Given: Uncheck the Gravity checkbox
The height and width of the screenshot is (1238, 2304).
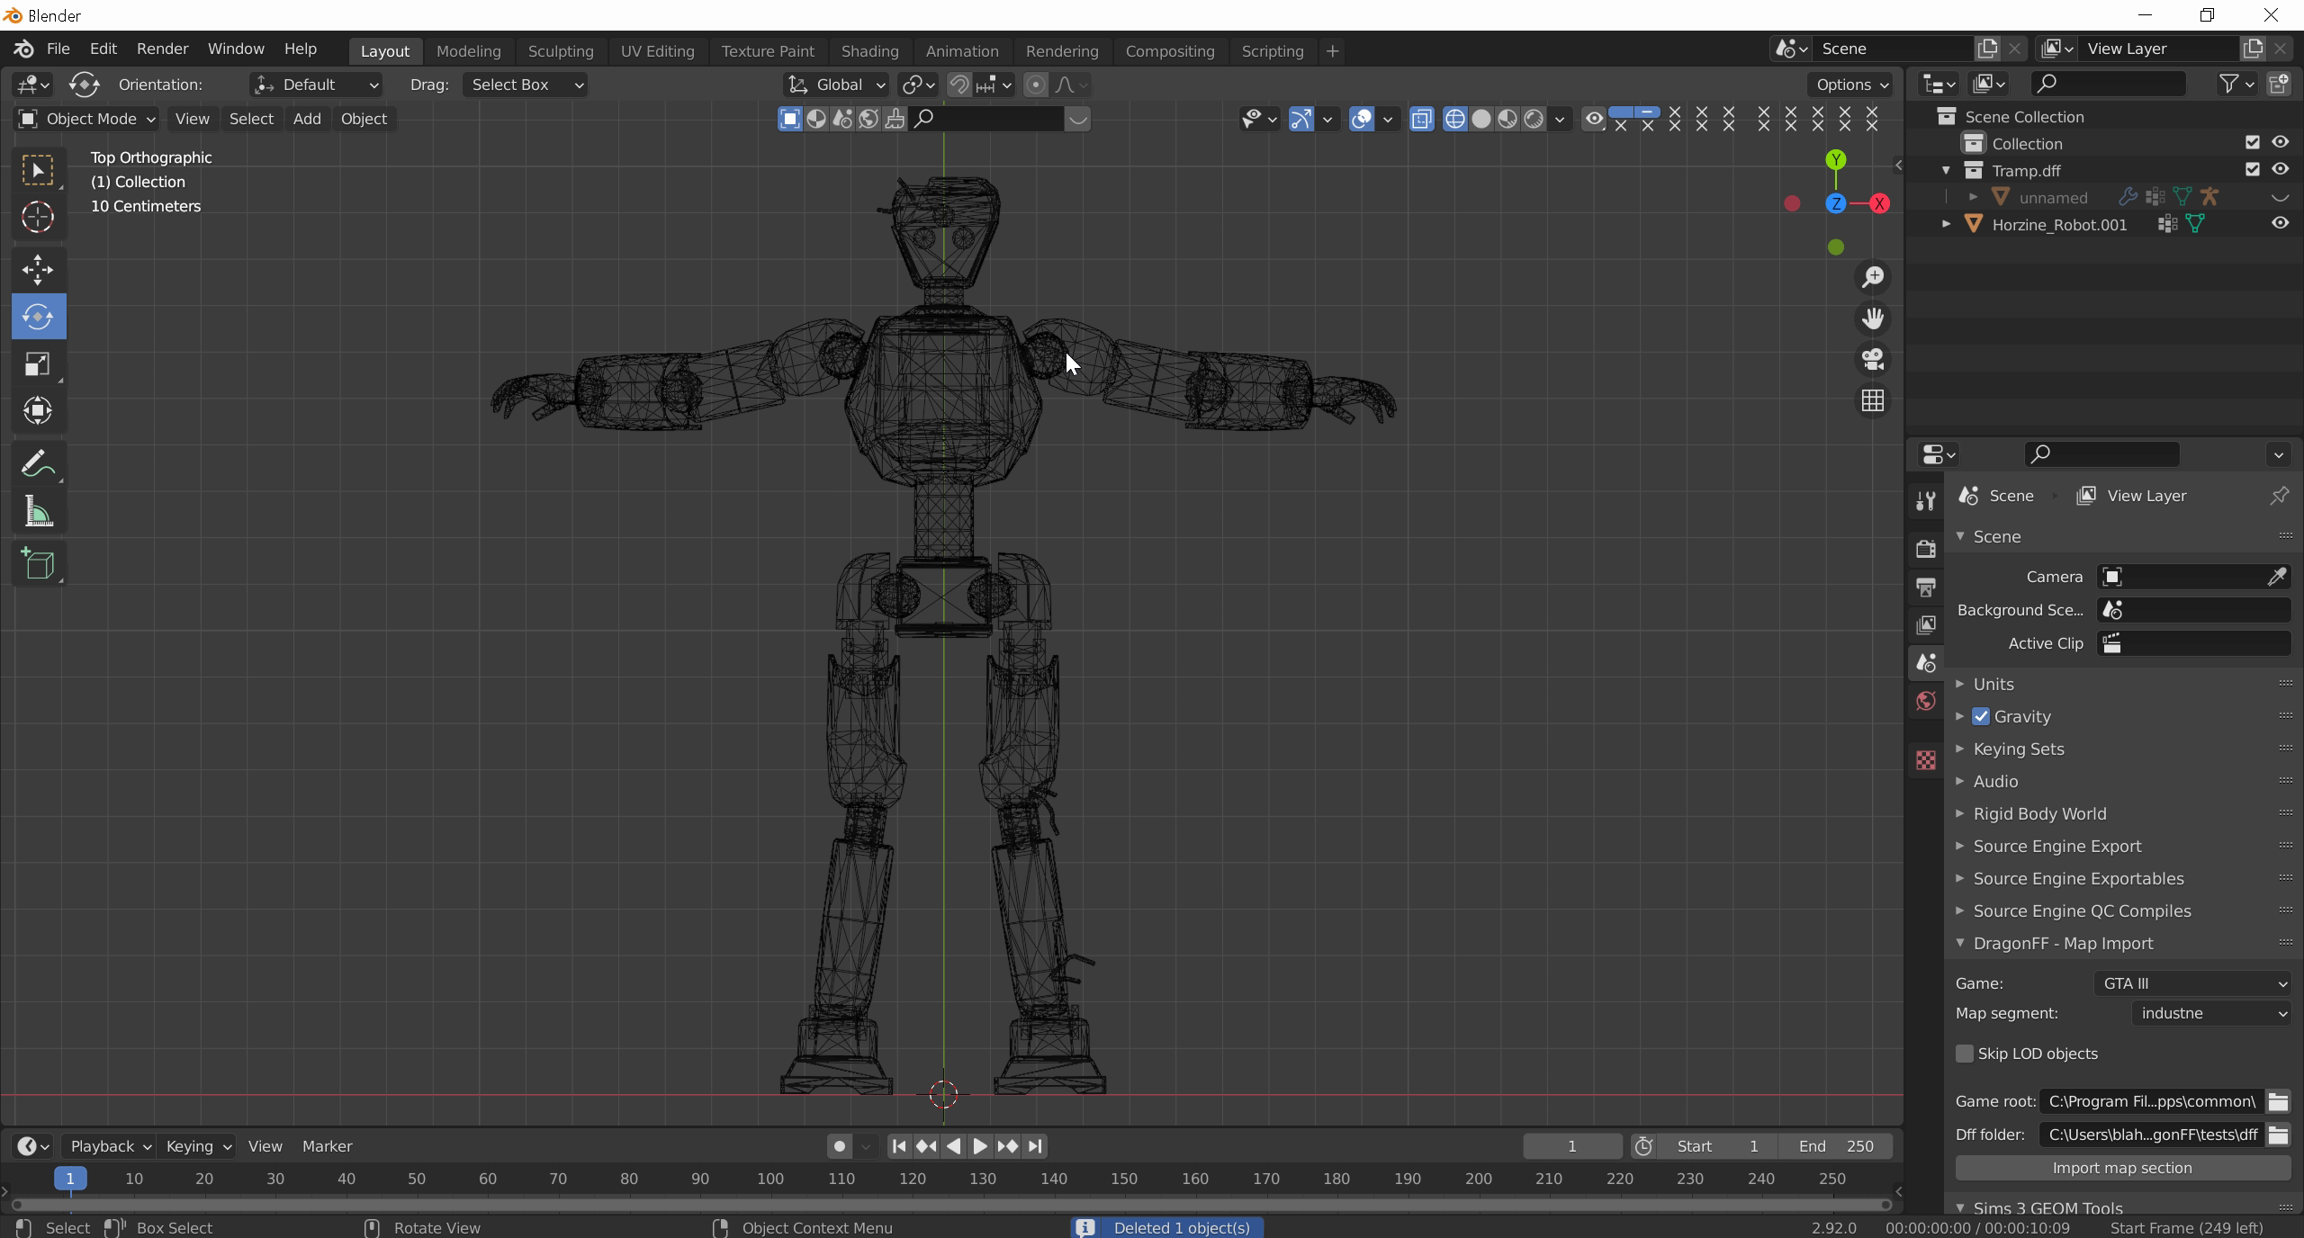Looking at the screenshot, I should coord(1981,717).
